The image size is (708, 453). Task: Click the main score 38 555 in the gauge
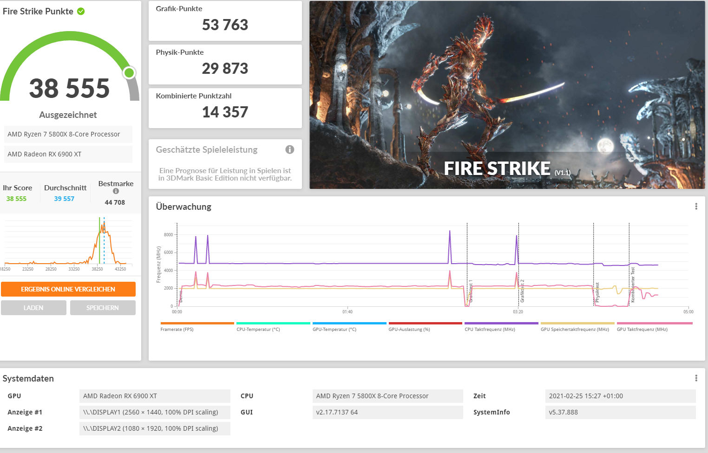[69, 88]
